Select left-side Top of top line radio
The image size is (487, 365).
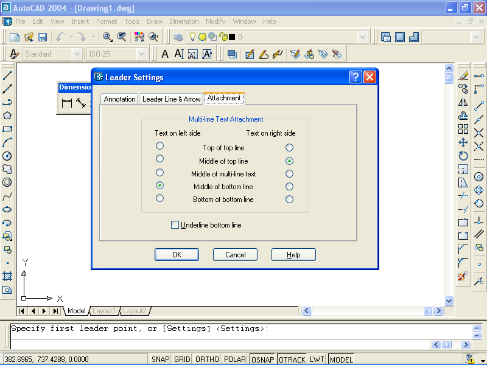pyautogui.click(x=159, y=145)
